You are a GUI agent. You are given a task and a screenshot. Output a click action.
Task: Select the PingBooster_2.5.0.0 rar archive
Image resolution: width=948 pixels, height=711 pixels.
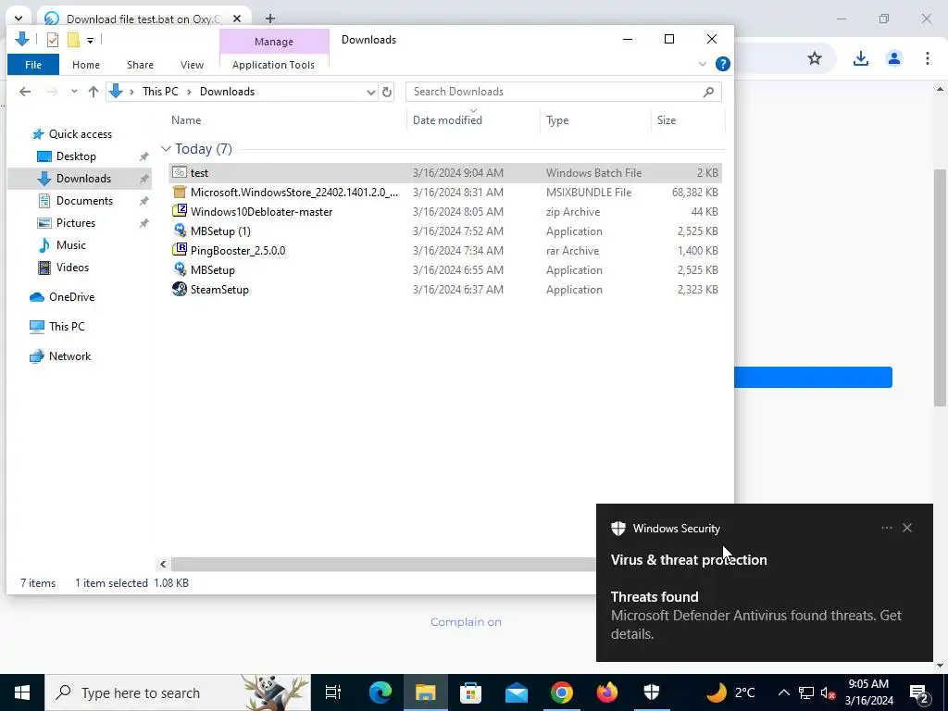445,250
